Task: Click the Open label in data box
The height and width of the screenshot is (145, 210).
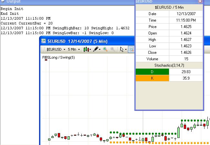Action: point(152,33)
